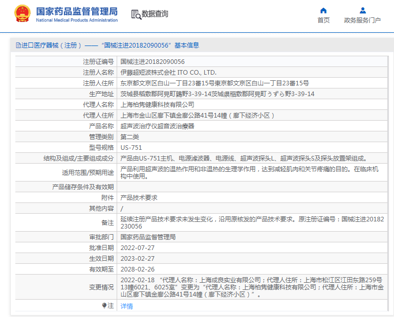Open 政务服务门户 text link
Viewport: 394px width, 317px height.
pyautogui.click(x=362, y=20)
